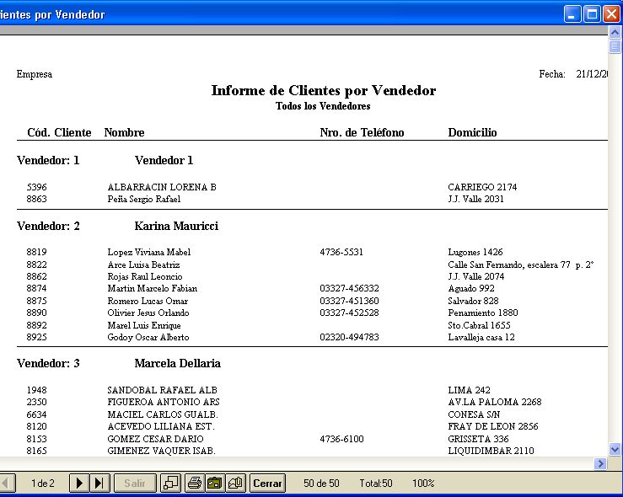Click address 'Sto.Cabral 1655'
This screenshot has height=497, width=623.
pos(479,325)
